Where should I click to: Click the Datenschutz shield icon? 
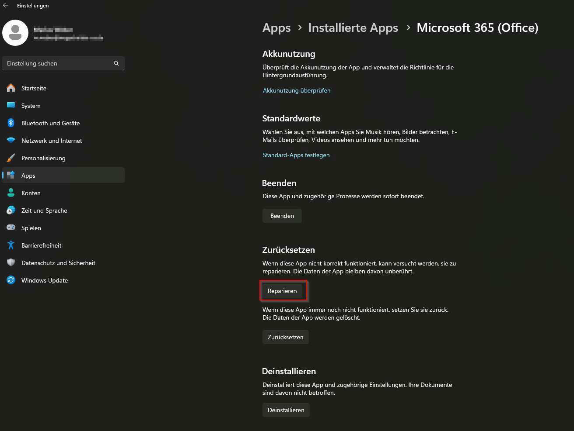click(x=11, y=263)
